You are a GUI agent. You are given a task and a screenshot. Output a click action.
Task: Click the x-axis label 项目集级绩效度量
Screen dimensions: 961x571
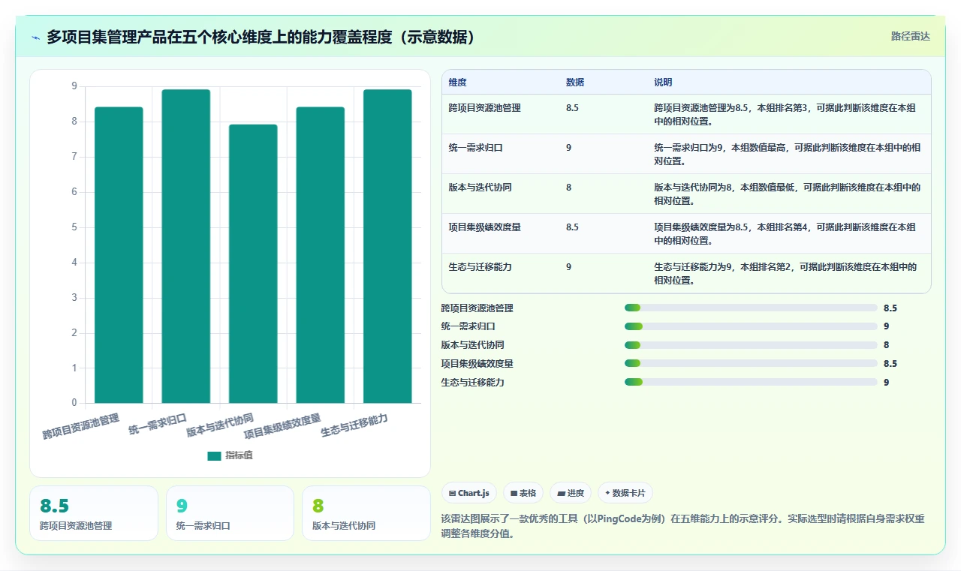pyautogui.click(x=282, y=426)
